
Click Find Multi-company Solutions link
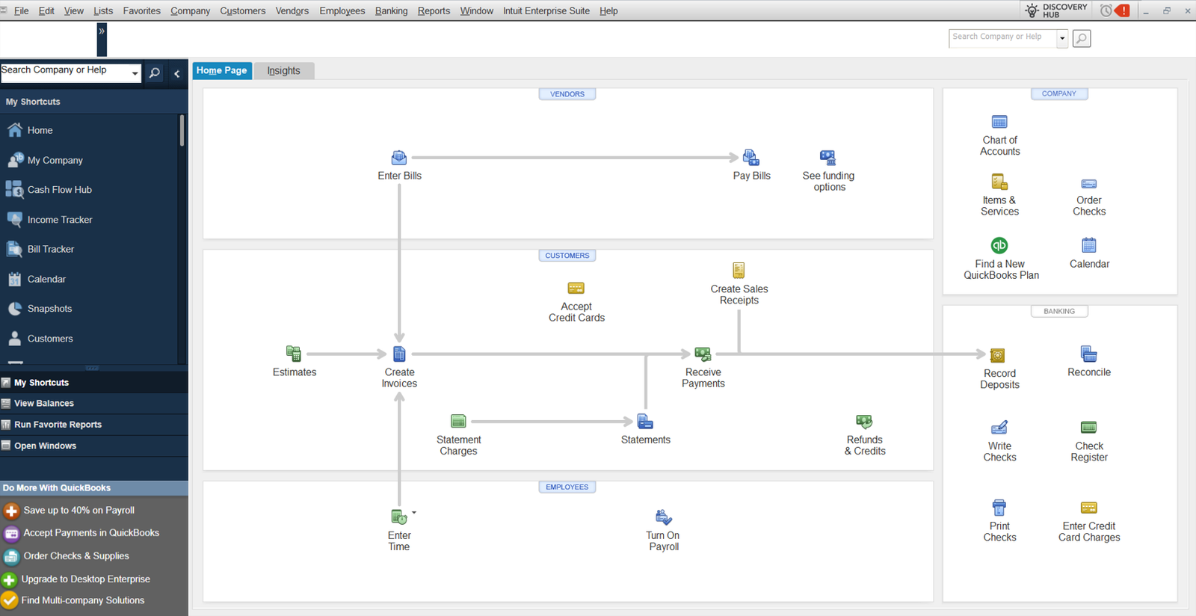[83, 600]
